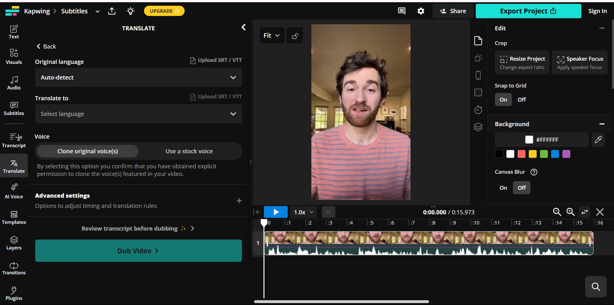Open the Templates panel
This screenshot has height=305, width=614.
13,217
